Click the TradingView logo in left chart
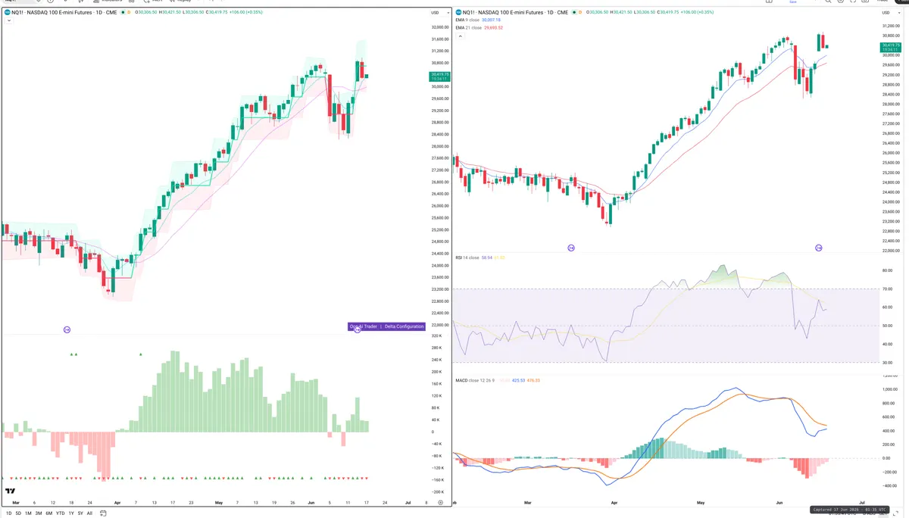 click(x=11, y=491)
